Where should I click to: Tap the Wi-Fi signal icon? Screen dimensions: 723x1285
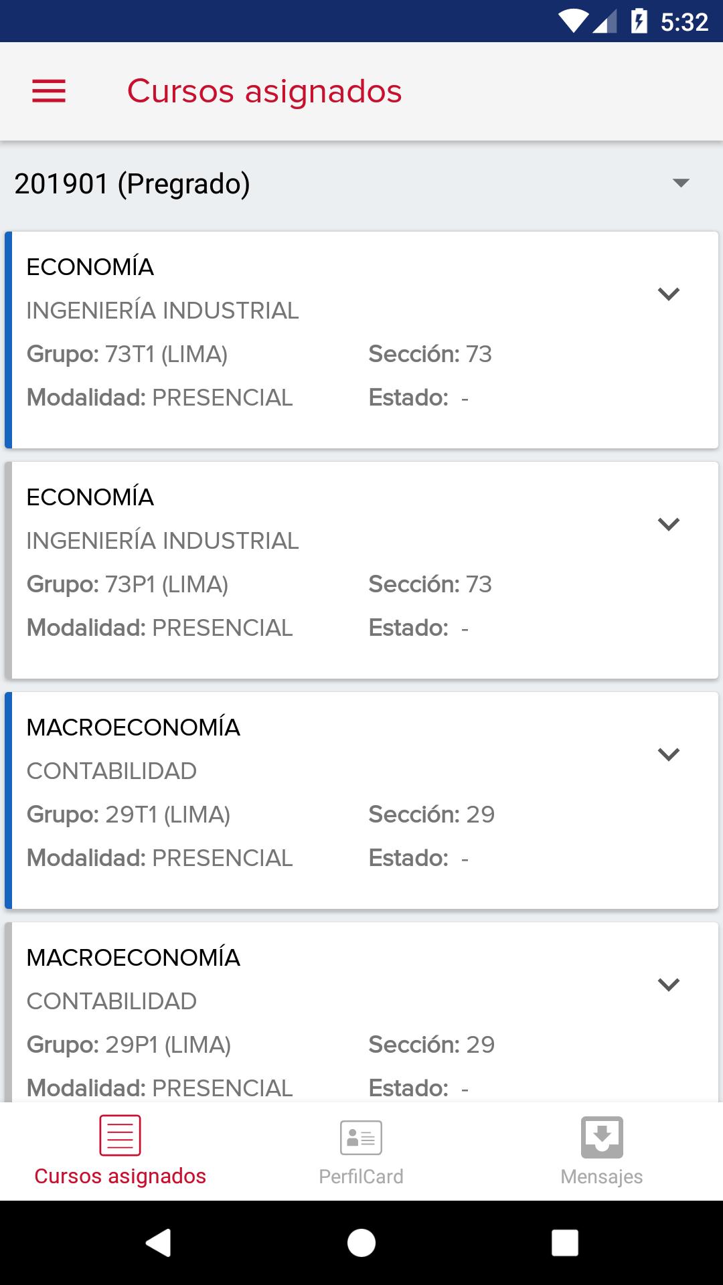click(x=573, y=21)
